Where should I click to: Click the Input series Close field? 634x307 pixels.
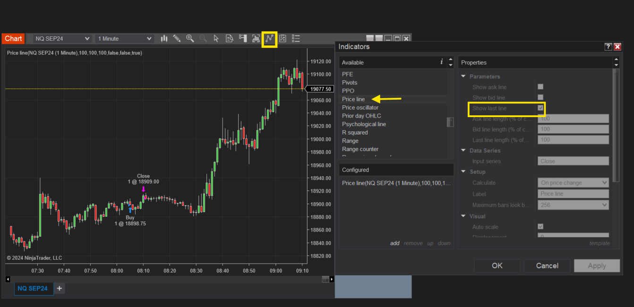[574, 161]
